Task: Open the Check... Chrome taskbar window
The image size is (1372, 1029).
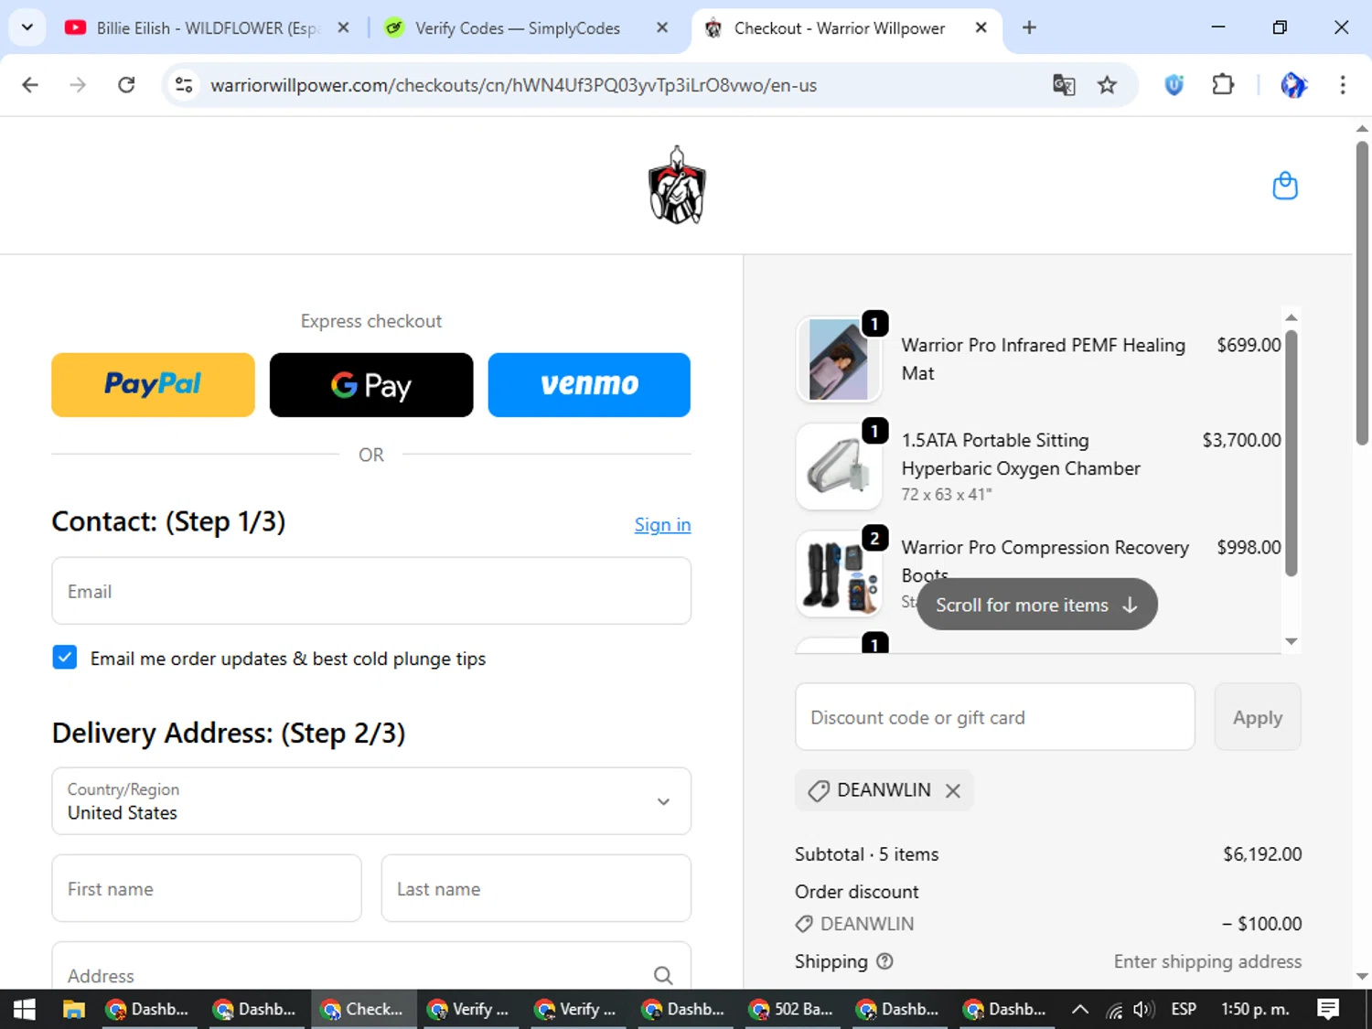Action: (x=364, y=1009)
